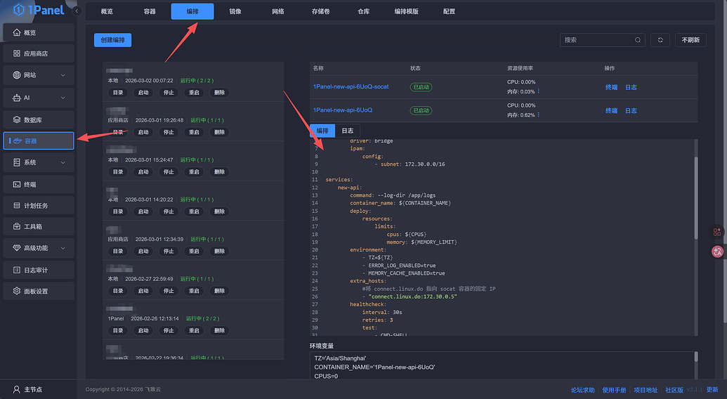Expand the 网站 sidebar submenu arrow
The width and height of the screenshot is (727, 399).
coord(63,75)
